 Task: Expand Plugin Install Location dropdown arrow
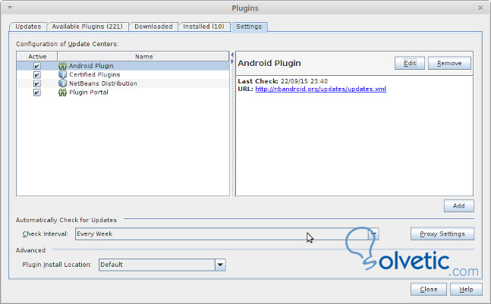220,265
